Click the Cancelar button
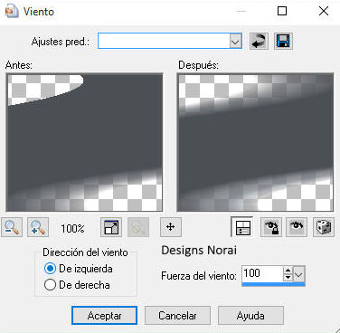This screenshot has height=333, width=340. coord(177,316)
